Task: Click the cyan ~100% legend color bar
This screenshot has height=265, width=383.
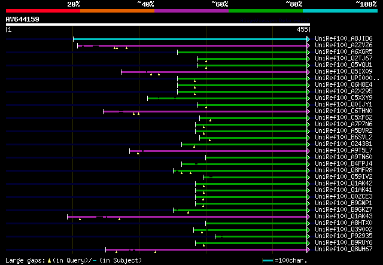Action: (340, 11)
